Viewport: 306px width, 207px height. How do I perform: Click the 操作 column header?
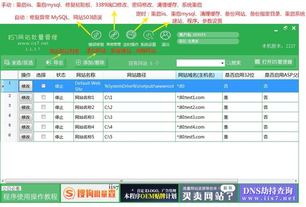[26, 75]
